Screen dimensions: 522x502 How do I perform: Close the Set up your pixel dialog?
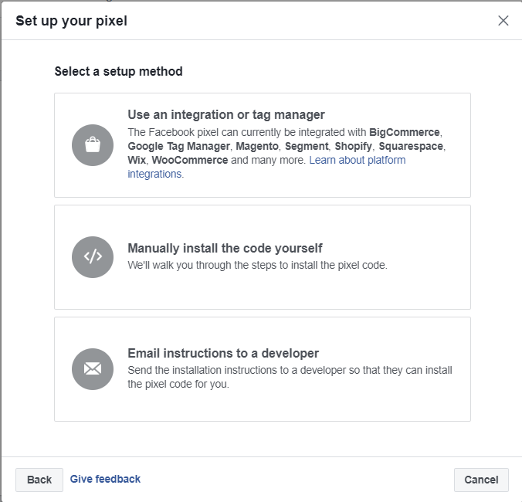[x=503, y=21]
